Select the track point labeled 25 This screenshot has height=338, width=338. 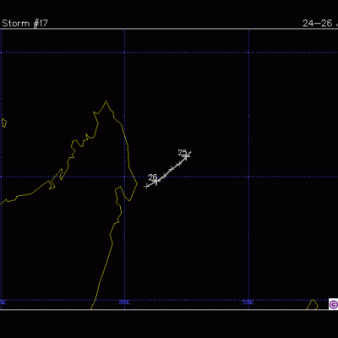point(186,156)
